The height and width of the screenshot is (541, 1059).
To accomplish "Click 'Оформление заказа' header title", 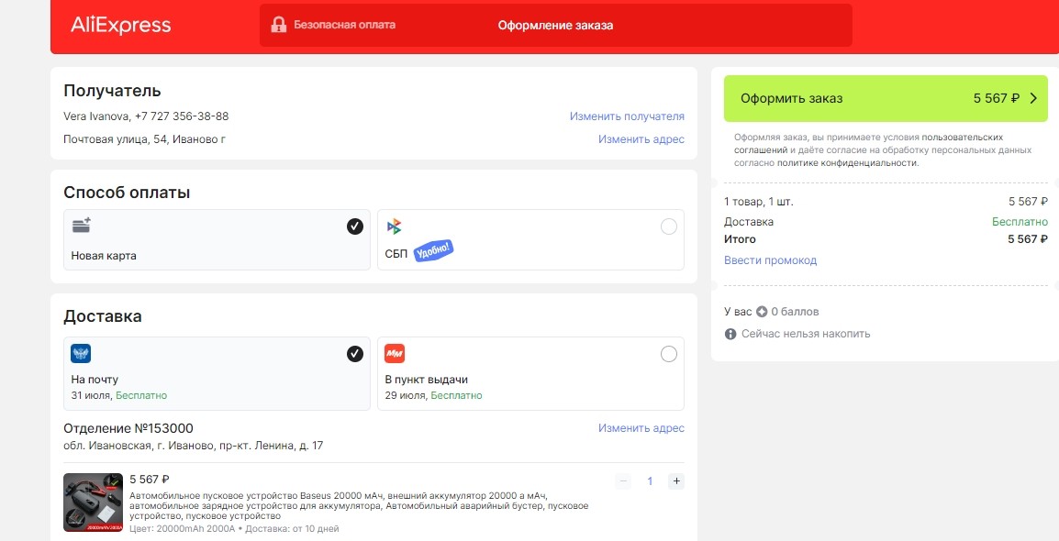I will (555, 26).
